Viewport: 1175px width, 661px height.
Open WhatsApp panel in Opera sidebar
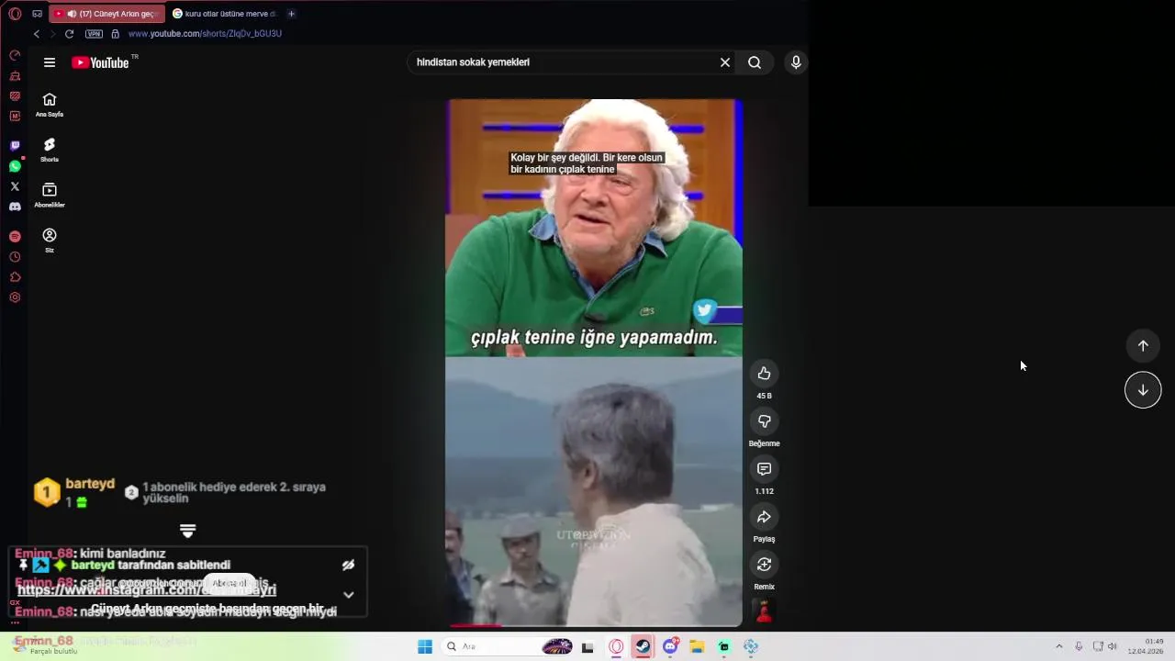coord(15,166)
